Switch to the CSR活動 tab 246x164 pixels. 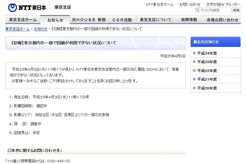(x=122, y=20)
